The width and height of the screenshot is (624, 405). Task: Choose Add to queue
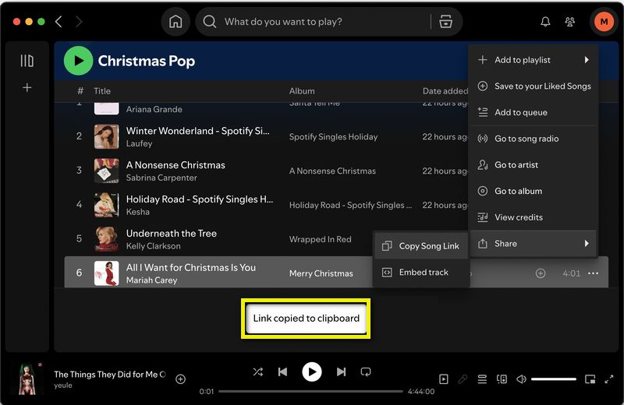pos(534,112)
